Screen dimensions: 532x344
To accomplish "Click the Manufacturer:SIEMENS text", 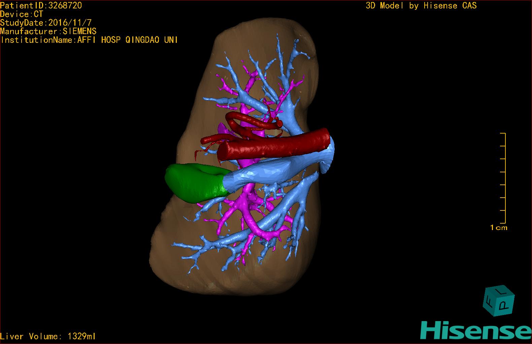I will pos(48,31).
